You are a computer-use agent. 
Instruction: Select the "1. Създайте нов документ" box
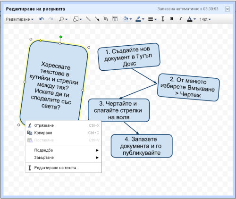pos(129,57)
